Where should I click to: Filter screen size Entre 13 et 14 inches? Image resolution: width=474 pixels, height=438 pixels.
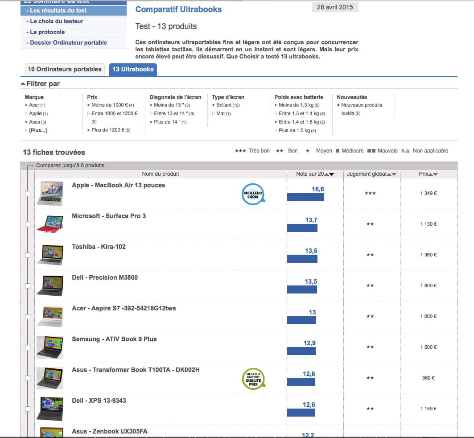[174, 114]
